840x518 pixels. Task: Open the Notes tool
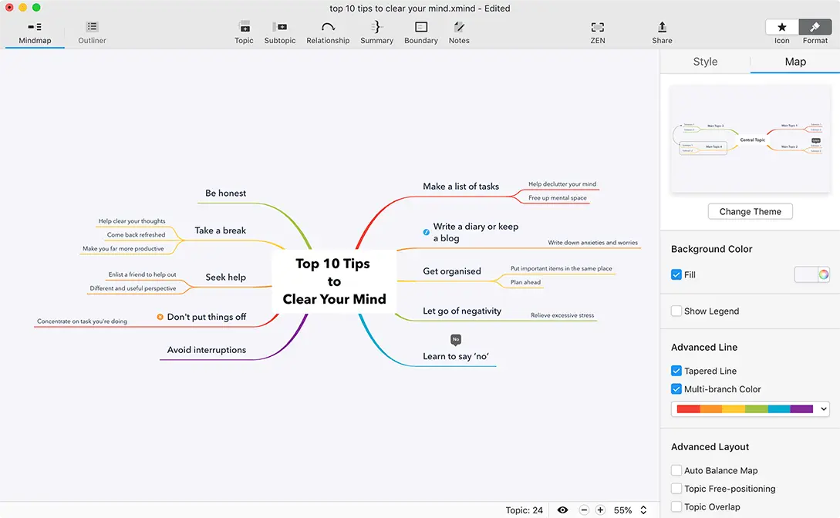[x=459, y=32]
